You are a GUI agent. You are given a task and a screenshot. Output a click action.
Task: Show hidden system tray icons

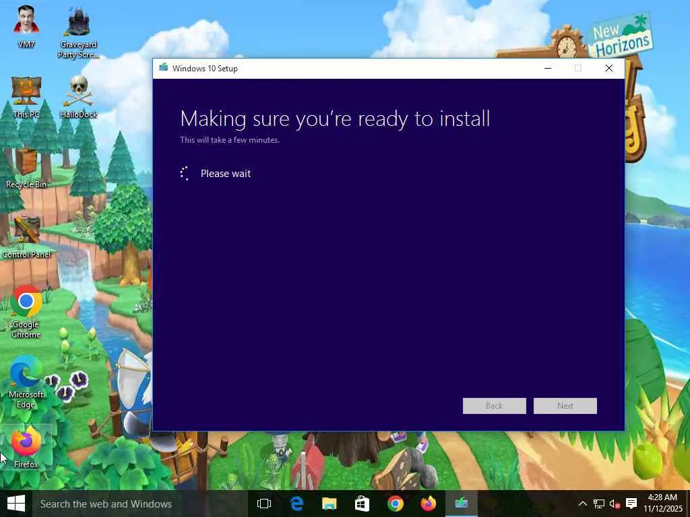(582, 504)
